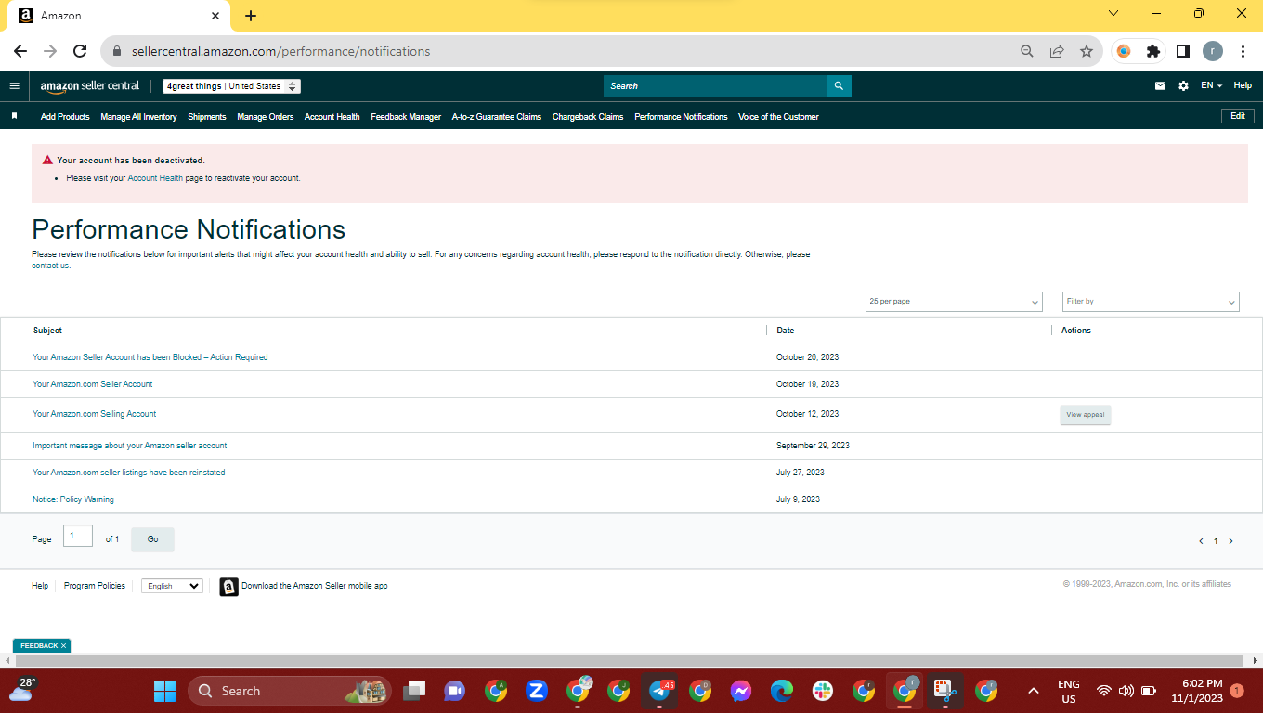Click the bookmark flag icon in the favorites bar
The width and height of the screenshot is (1263, 713).
[15, 116]
